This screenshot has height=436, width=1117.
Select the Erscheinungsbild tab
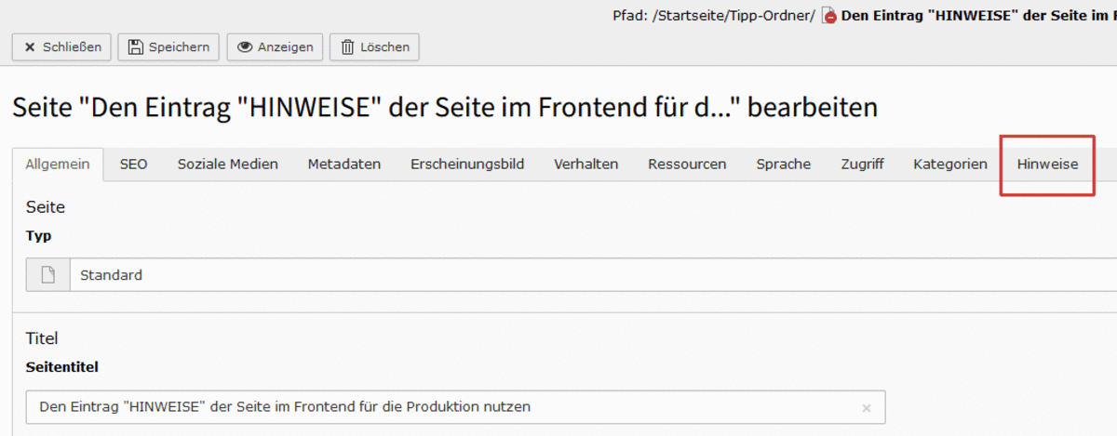click(x=467, y=165)
